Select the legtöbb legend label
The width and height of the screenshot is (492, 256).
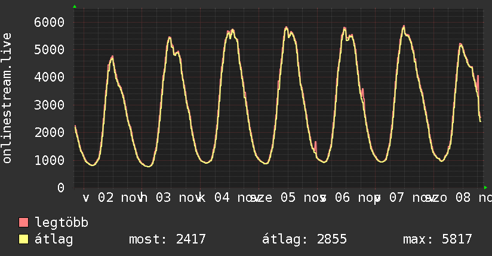(61, 223)
